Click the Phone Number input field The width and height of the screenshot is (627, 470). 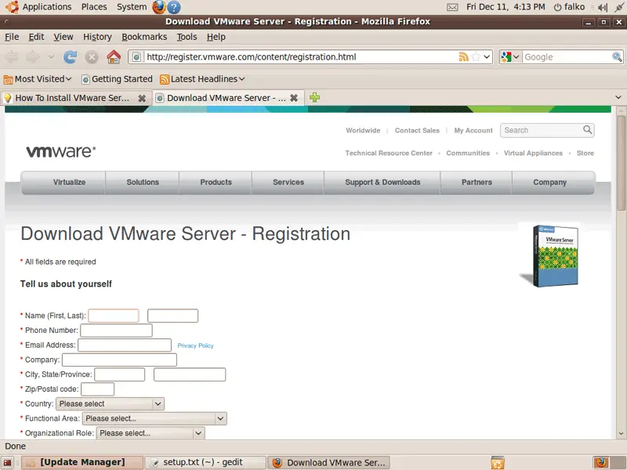click(x=116, y=331)
